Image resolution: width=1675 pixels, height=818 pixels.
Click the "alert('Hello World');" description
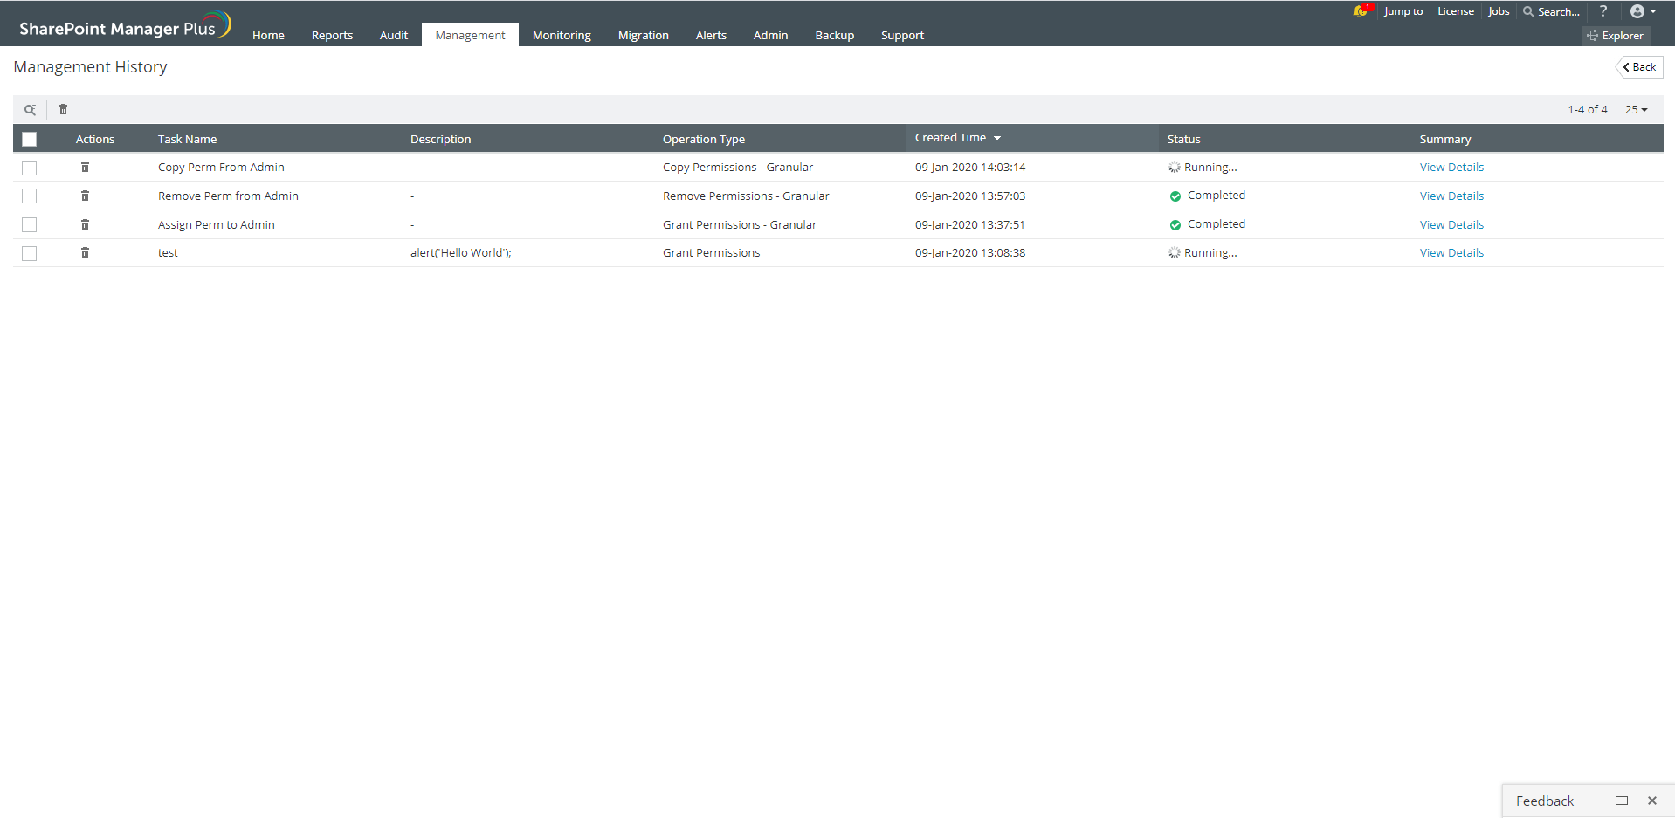pyautogui.click(x=461, y=252)
